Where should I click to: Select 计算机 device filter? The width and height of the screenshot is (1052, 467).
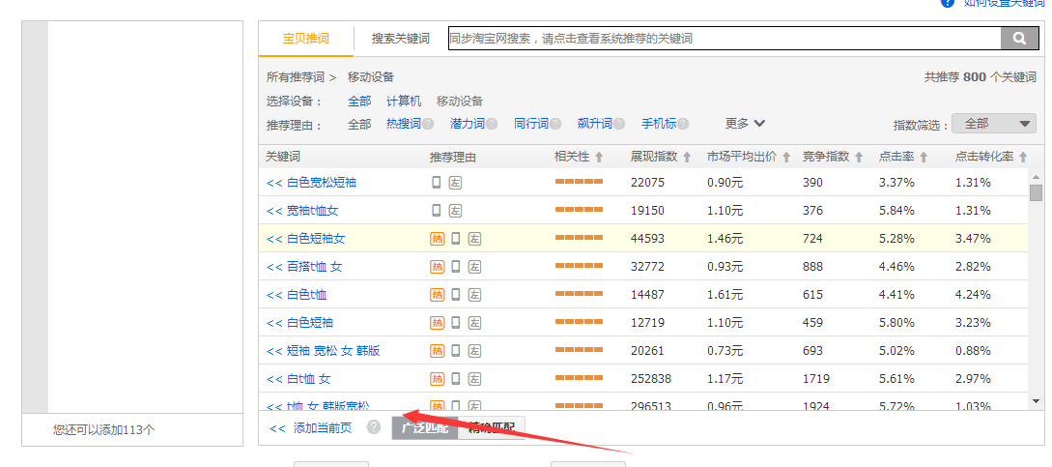404,102
